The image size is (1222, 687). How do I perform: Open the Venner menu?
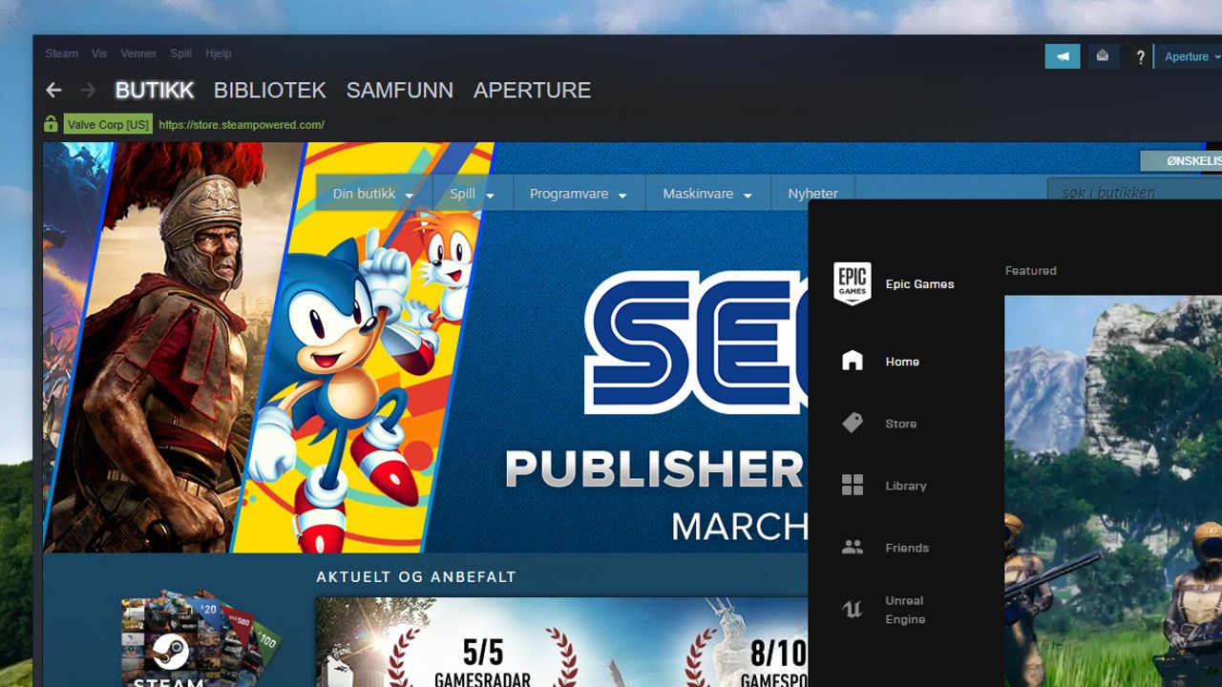click(138, 53)
